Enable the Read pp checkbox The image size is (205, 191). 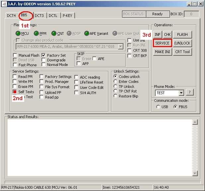(x=41, y=97)
